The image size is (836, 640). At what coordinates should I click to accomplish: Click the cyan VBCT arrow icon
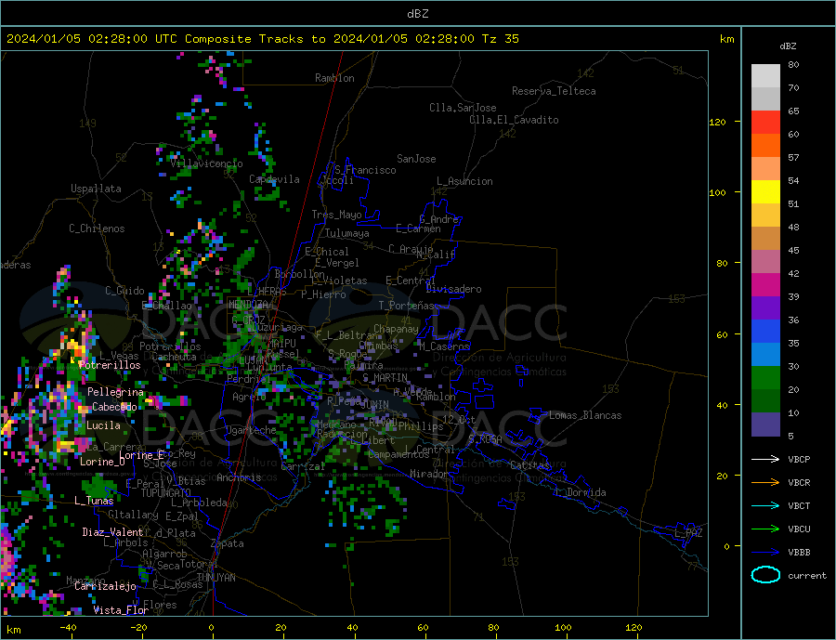765,505
